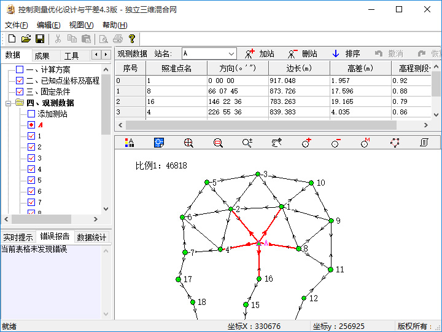
Task: Click the 排序 sort button
Action: coord(346,53)
